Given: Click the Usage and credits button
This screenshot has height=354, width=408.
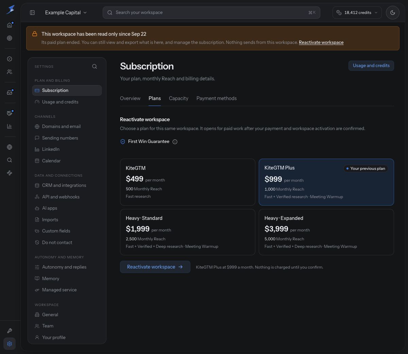Looking at the screenshot, I should [x=371, y=66].
